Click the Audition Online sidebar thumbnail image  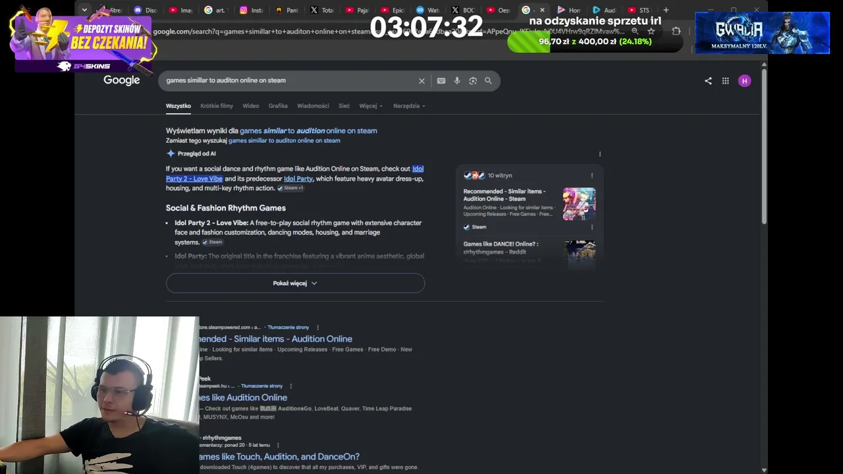coord(579,204)
